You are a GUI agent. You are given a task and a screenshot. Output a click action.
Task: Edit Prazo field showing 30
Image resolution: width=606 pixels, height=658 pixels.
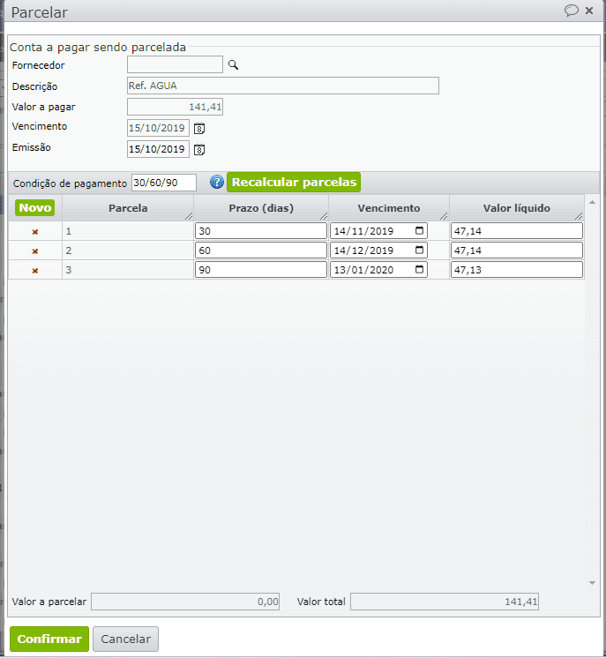(x=261, y=231)
